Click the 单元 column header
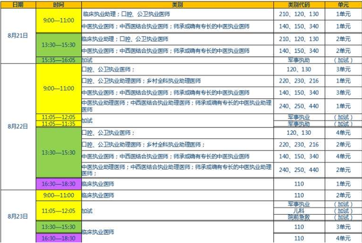 coord(343,4)
